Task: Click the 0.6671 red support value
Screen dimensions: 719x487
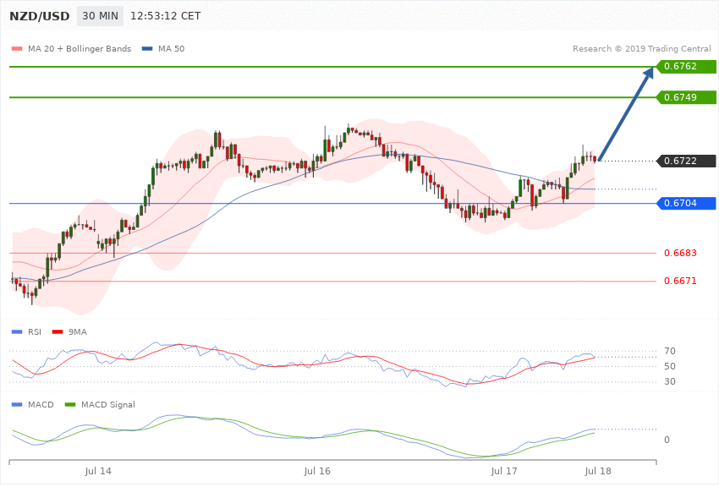Action: point(680,281)
